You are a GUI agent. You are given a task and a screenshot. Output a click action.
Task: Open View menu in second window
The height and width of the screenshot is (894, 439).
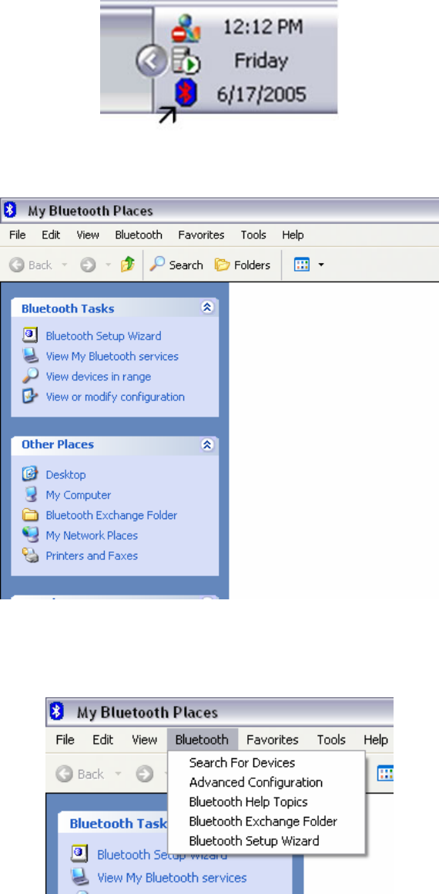145,740
